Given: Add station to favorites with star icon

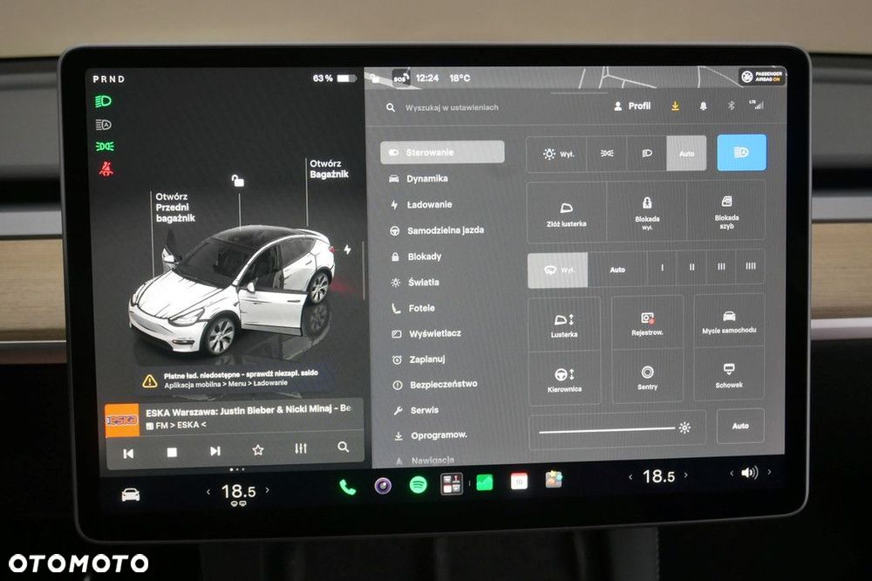Looking at the screenshot, I should click(257, 449).
